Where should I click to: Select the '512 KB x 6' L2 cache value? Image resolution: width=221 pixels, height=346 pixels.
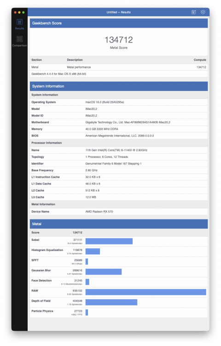(x=92, y=191)
